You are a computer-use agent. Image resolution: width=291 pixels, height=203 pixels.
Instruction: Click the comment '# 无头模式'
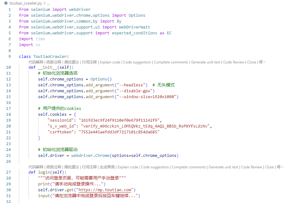click(x=164, y=85)
